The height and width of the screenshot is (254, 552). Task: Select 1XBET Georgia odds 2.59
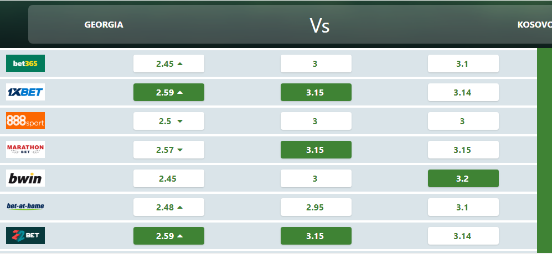169,92
